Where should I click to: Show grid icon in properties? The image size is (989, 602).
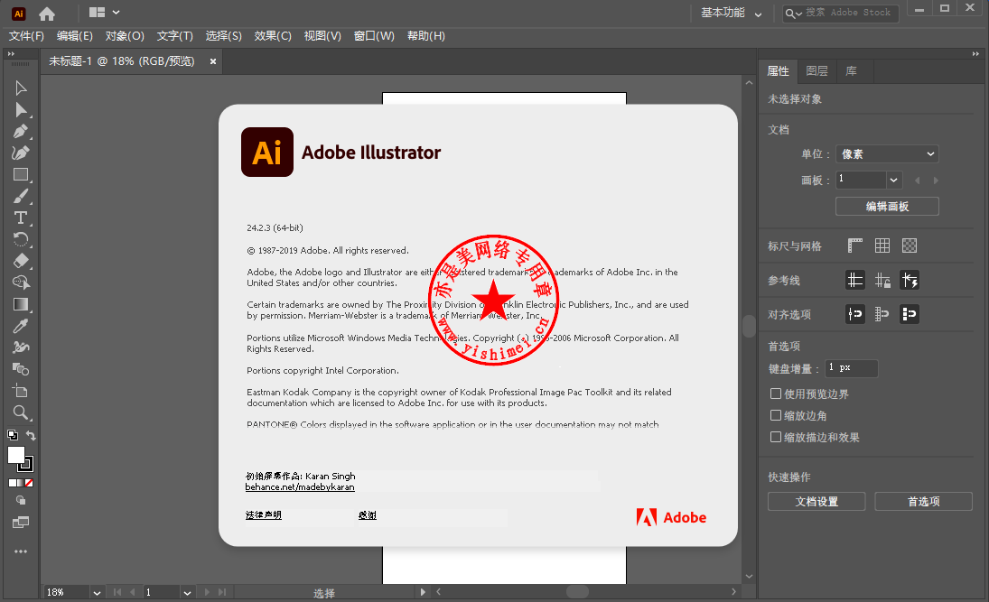pyautogui.click(x=882, y=245)
